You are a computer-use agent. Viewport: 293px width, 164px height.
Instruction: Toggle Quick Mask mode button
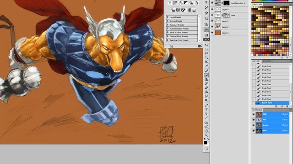click(x=206, y=149)
